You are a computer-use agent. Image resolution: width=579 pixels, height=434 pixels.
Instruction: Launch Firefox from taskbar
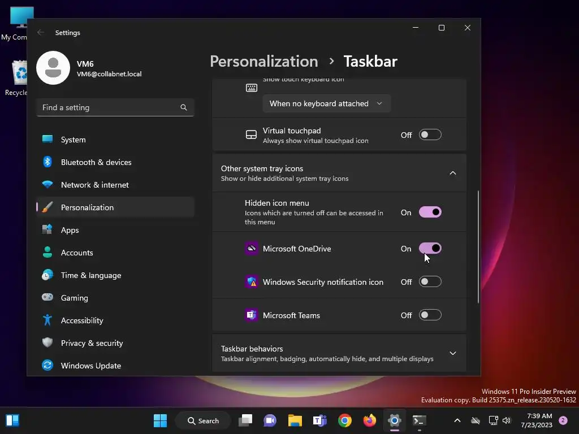click(369, 420)
